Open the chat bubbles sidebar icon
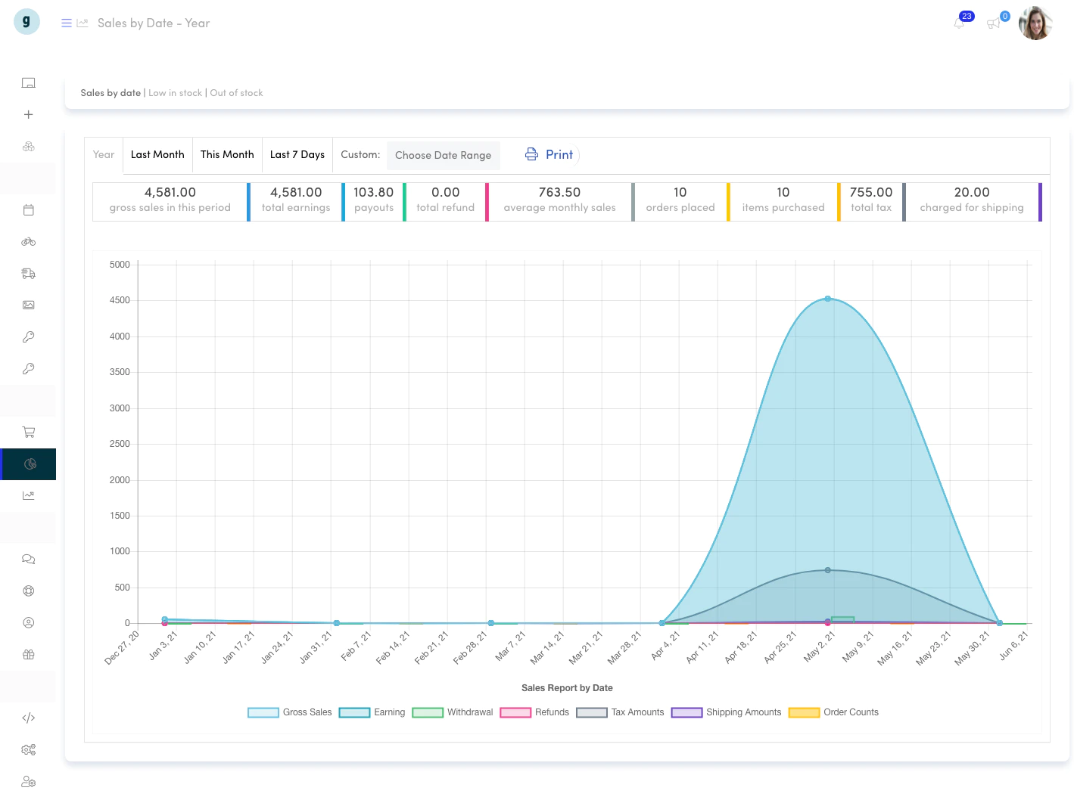 (29, 560)
